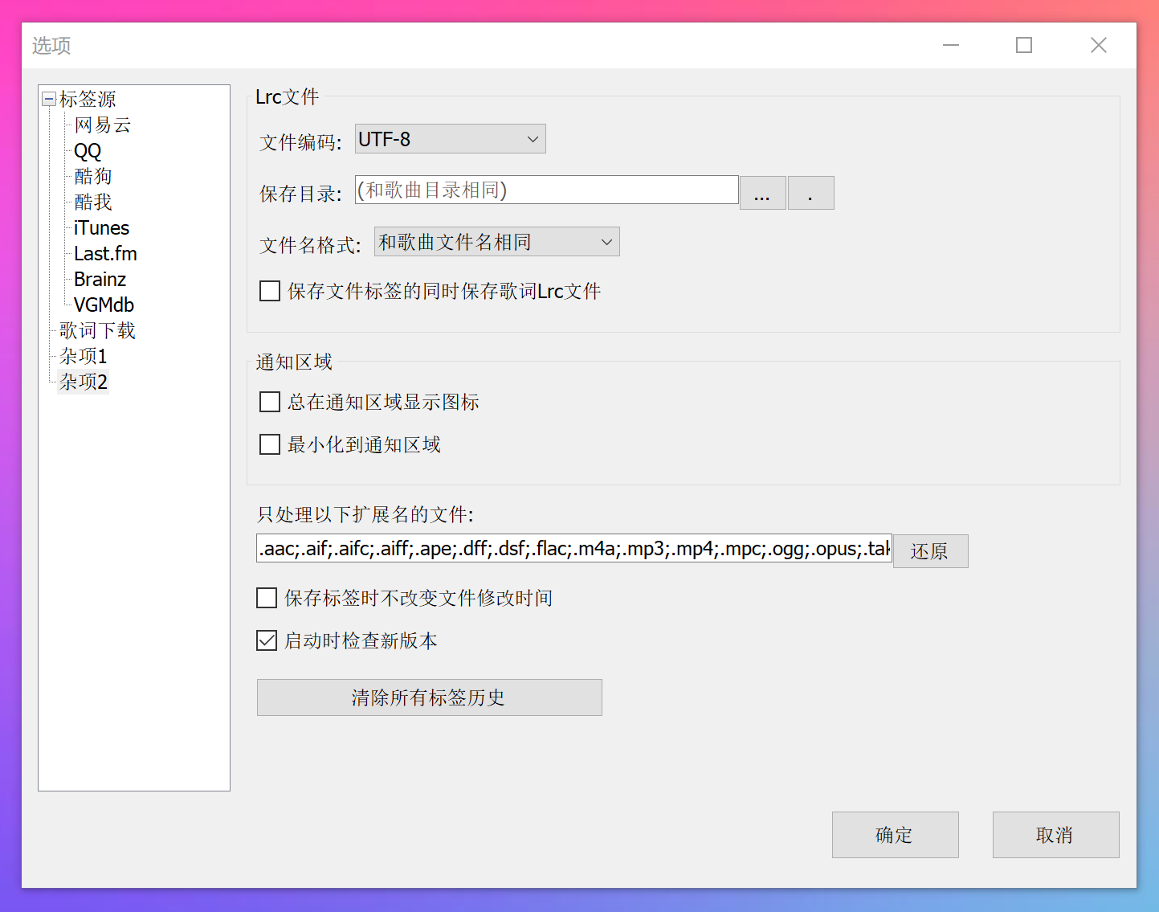
Task: Click the single dot directory button
Action: pyautogui.click(x=810, y=194)
